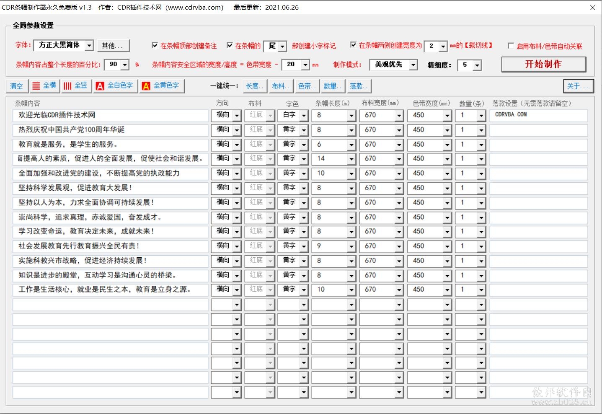Open the font dropdown 方正大黑简体
The width and height of the screenshot is (602, 414).
pyautogui.click(x=89, y=45)
